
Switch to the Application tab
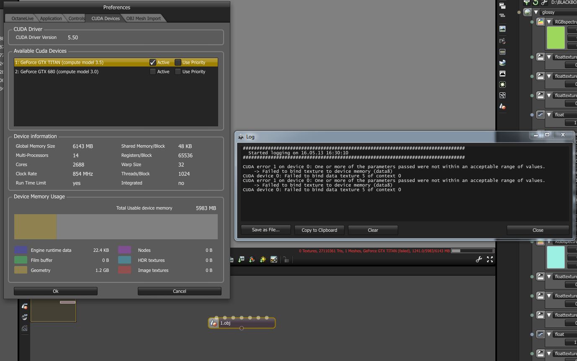coord(51,18)
